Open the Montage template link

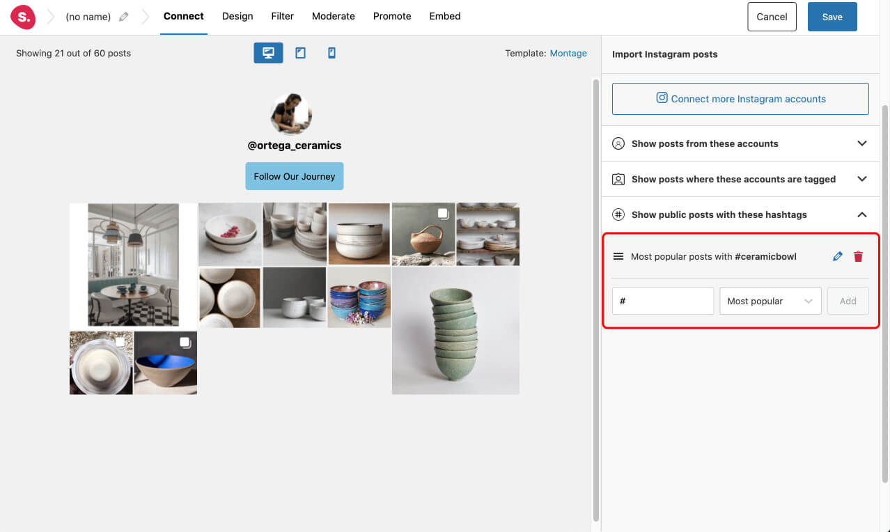[568, 53]
